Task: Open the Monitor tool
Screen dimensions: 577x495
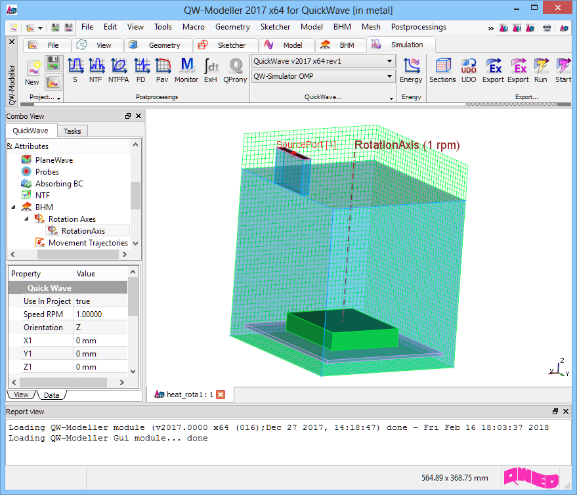Action: coord(186,70)
